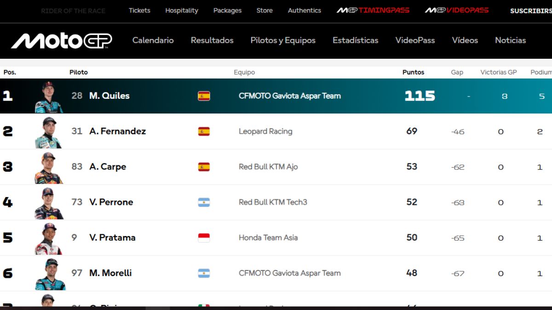Open the Calendario menu

(153, 40)
